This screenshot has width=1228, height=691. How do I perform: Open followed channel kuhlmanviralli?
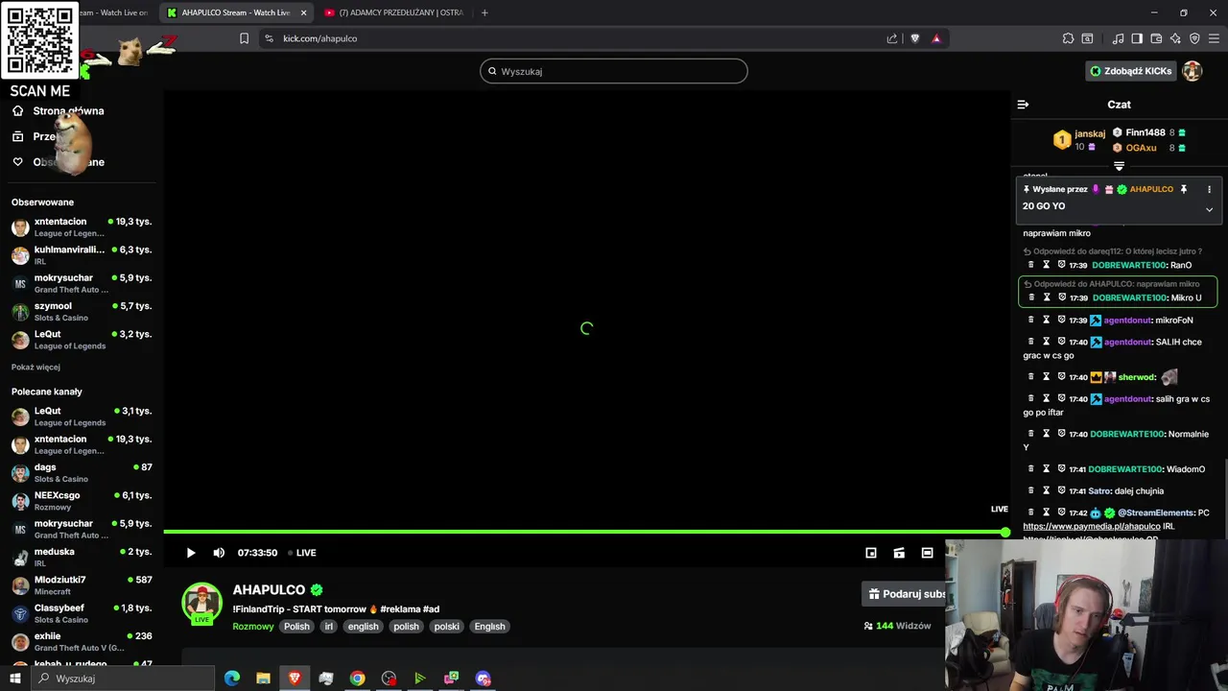82,255
